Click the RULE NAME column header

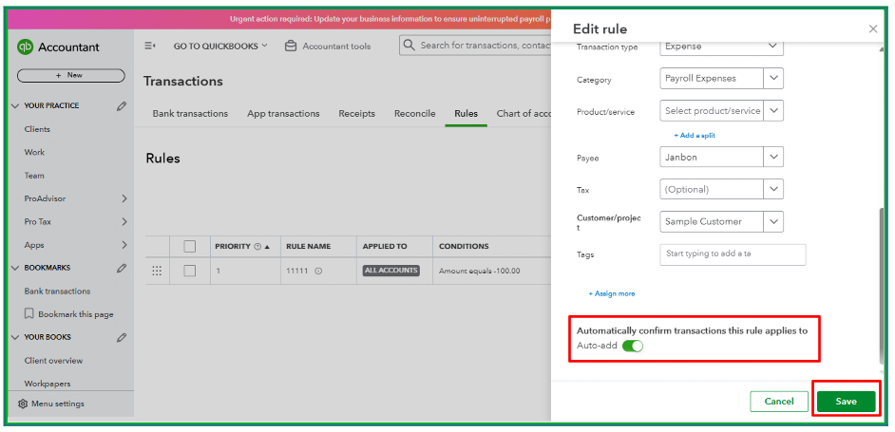[308, 247]
